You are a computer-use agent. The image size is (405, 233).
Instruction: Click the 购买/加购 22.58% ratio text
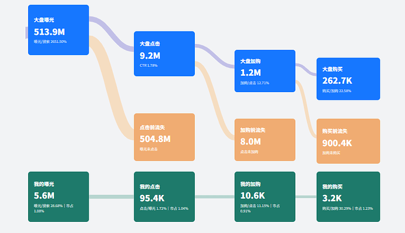(x=336, y=91)
